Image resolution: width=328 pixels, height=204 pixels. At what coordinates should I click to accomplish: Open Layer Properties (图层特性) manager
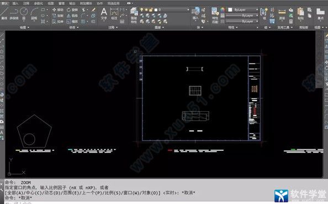coord(134,15)
